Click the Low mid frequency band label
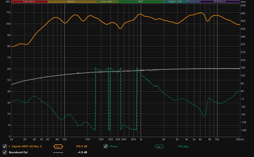 point(106,2)
